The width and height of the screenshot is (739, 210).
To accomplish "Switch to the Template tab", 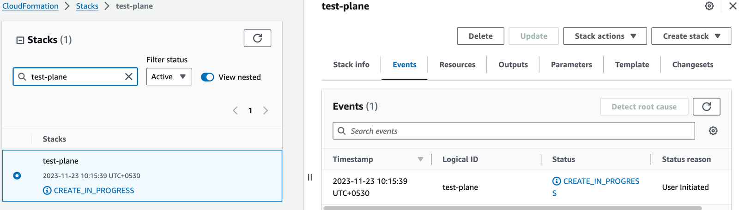I will click(632, 64).
